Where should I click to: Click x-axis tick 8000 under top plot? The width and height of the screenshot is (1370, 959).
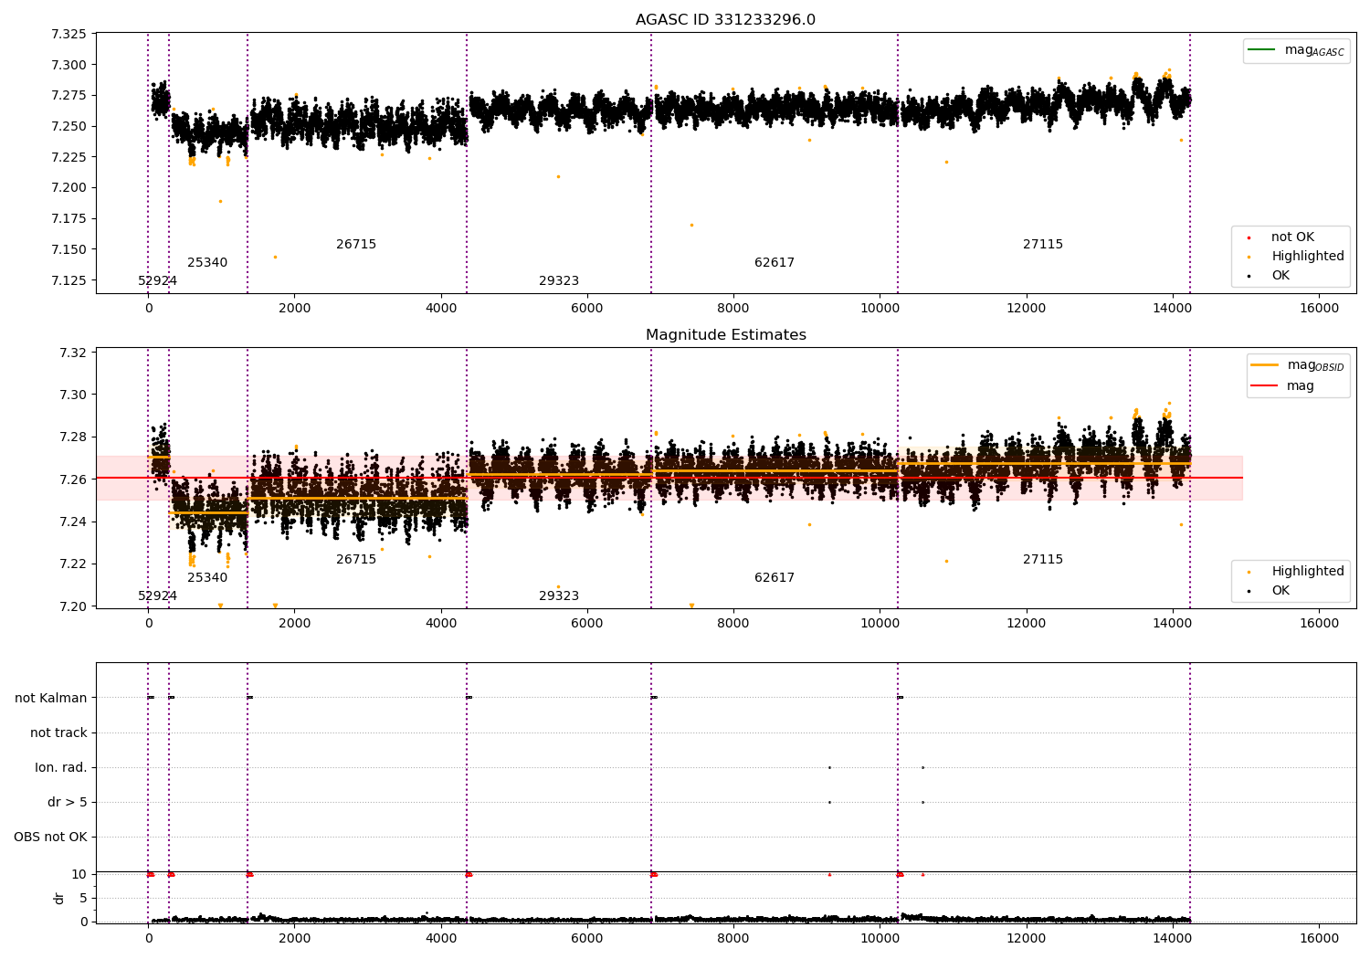[x=733, y=309]
